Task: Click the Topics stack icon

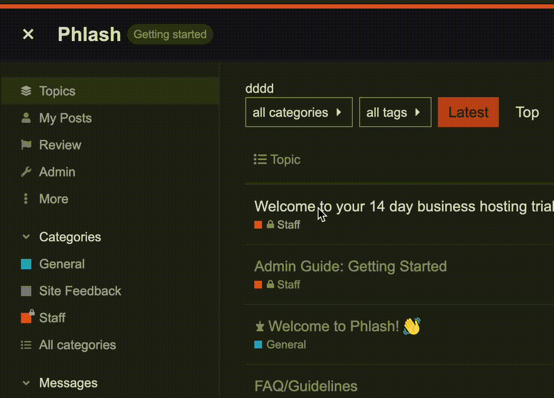Action: tap(26, 91)
